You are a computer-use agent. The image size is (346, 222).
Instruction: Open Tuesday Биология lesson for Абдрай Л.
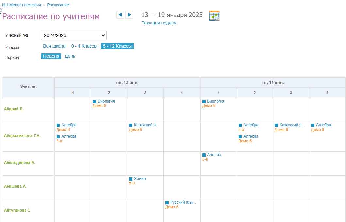[x=216, y=101]
